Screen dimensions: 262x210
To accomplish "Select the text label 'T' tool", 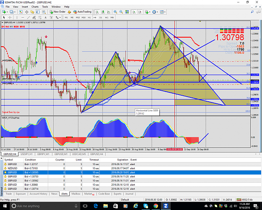I will click(x=51, y=17).
